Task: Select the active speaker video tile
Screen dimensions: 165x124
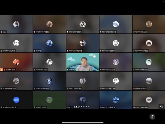Action: [82, 62]
